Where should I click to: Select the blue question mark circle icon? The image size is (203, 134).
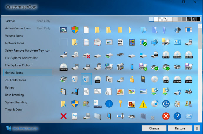[x=177, y=116]
